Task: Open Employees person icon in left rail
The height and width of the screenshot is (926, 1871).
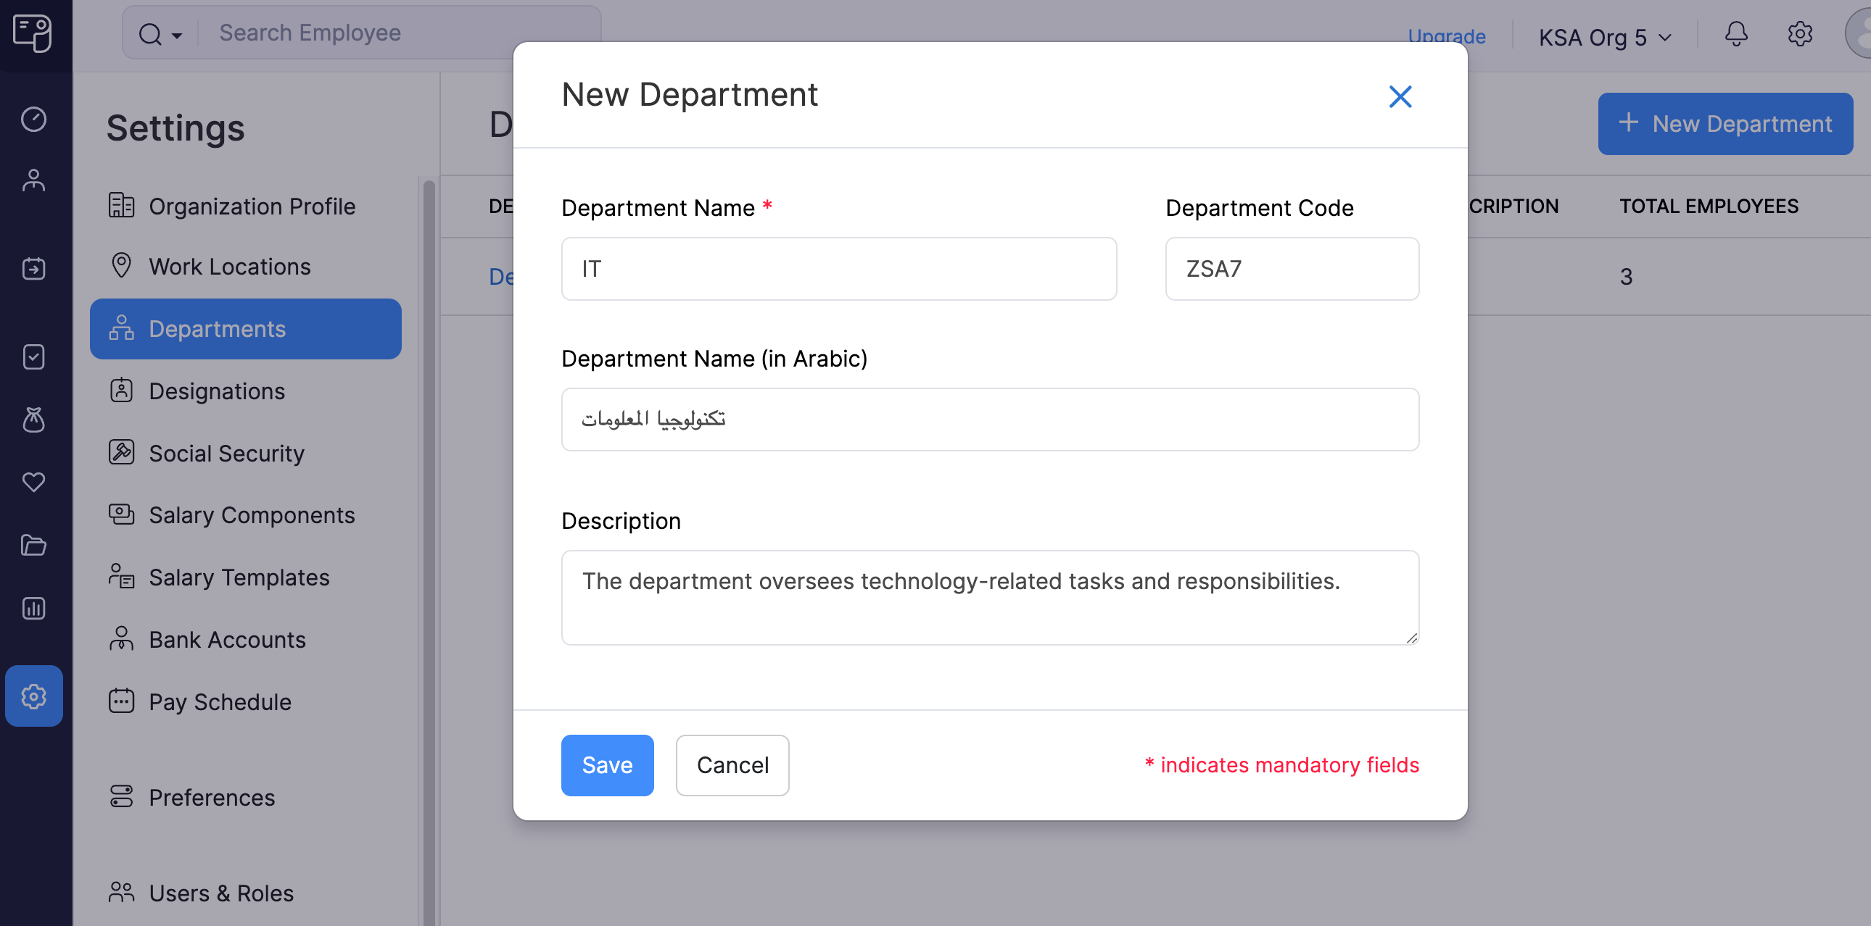Action: coord(33,180)
